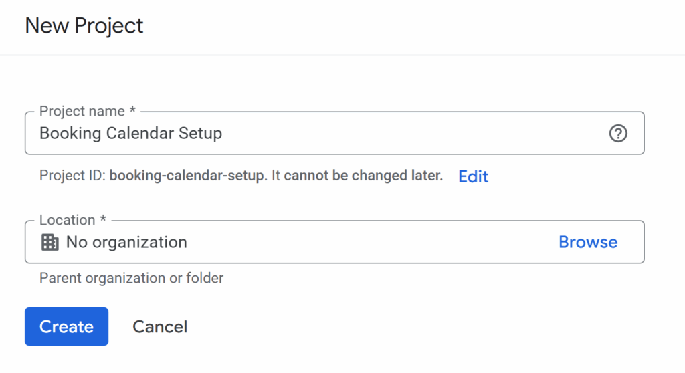The image size is (685, 373).
Task: Click the cannot be changed later warning
Action: tap(363, 176)
